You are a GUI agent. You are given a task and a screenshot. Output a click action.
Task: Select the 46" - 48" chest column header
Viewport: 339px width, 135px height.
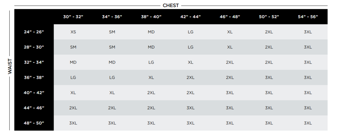click(230, 17)
